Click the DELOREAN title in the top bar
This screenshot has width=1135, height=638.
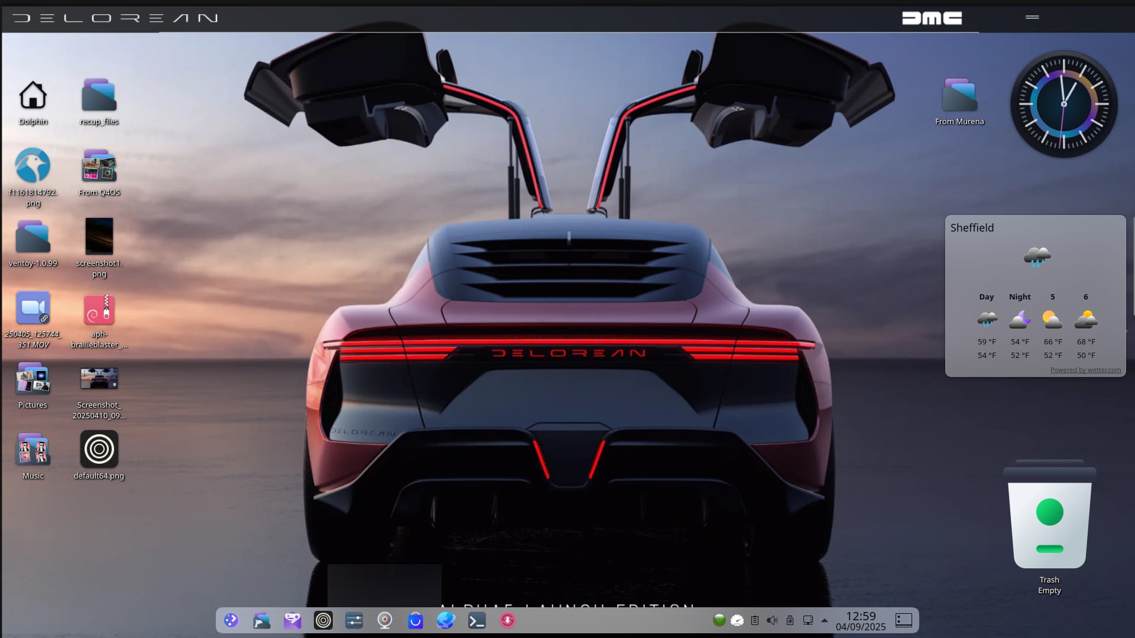(115, 18)
